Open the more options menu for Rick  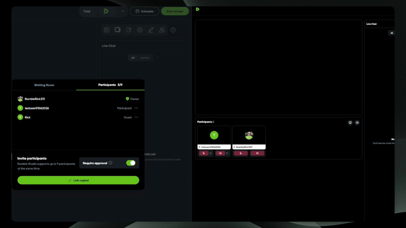pyautogui.click(x=136, y=117)
